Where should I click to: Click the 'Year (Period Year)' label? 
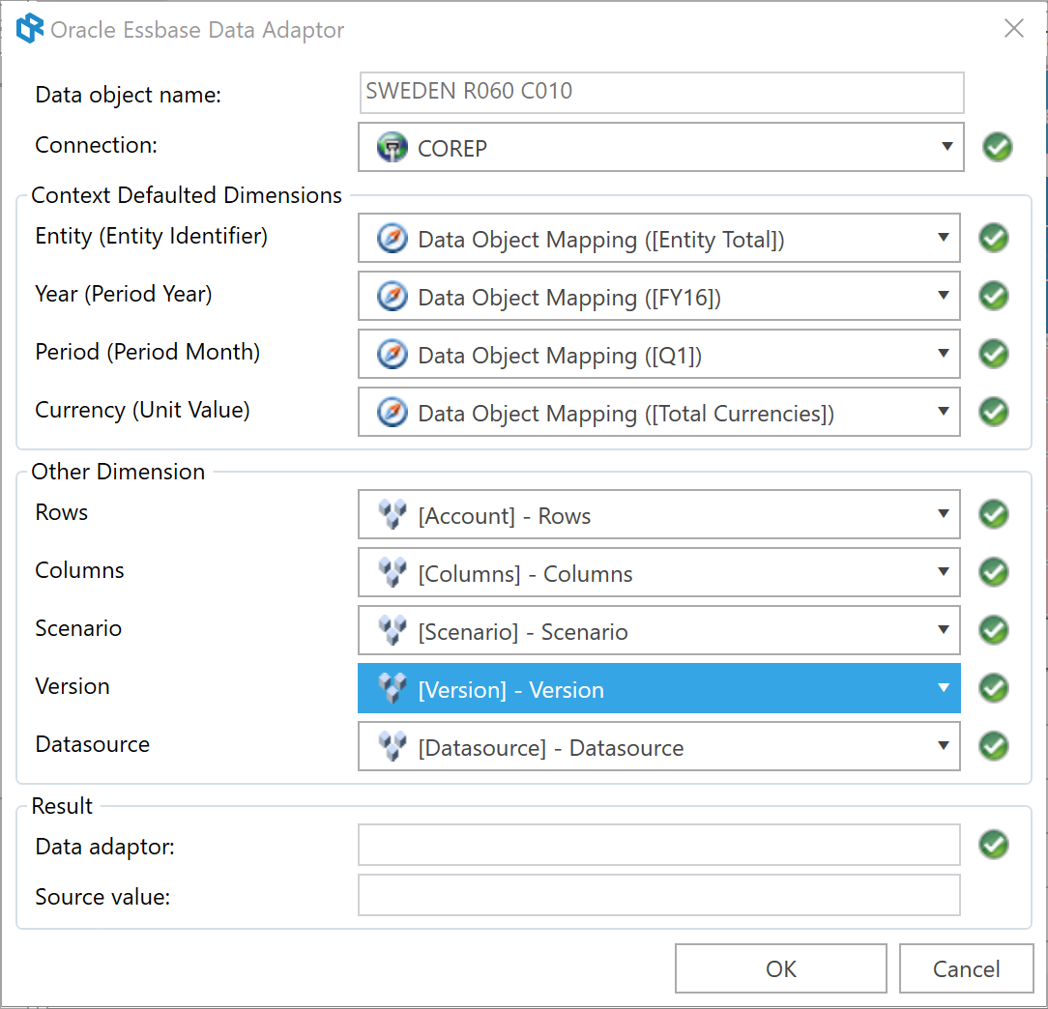(124, 295)
